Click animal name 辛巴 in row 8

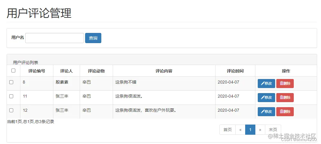[87, 82]
